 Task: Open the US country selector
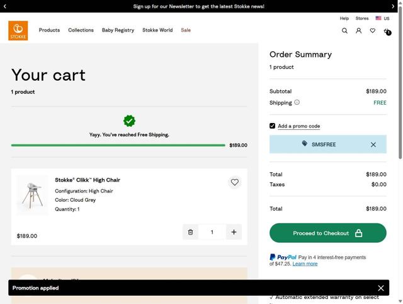click(x=382, y=19)
